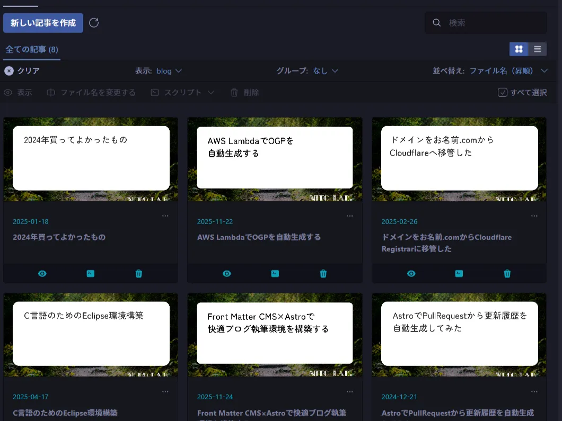This screenshot has height=421, width=562.
Task: Check the すべて選択 checkbox
Action: pos(503,93)
